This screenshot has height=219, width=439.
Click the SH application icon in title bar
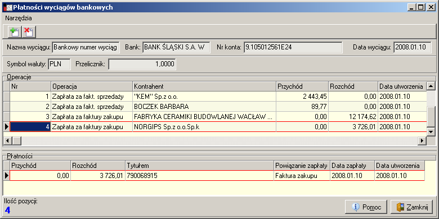point(7,7)
